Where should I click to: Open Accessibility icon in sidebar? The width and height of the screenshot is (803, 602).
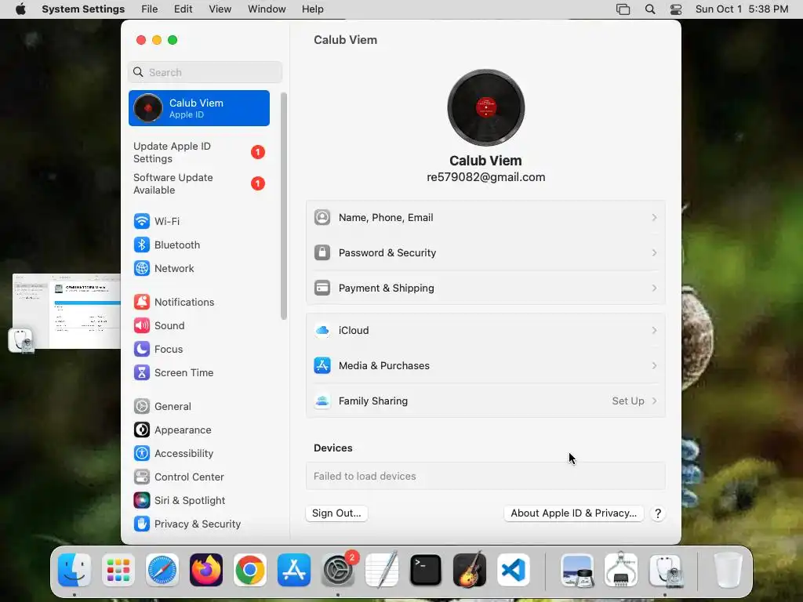(x=142, y=454)
